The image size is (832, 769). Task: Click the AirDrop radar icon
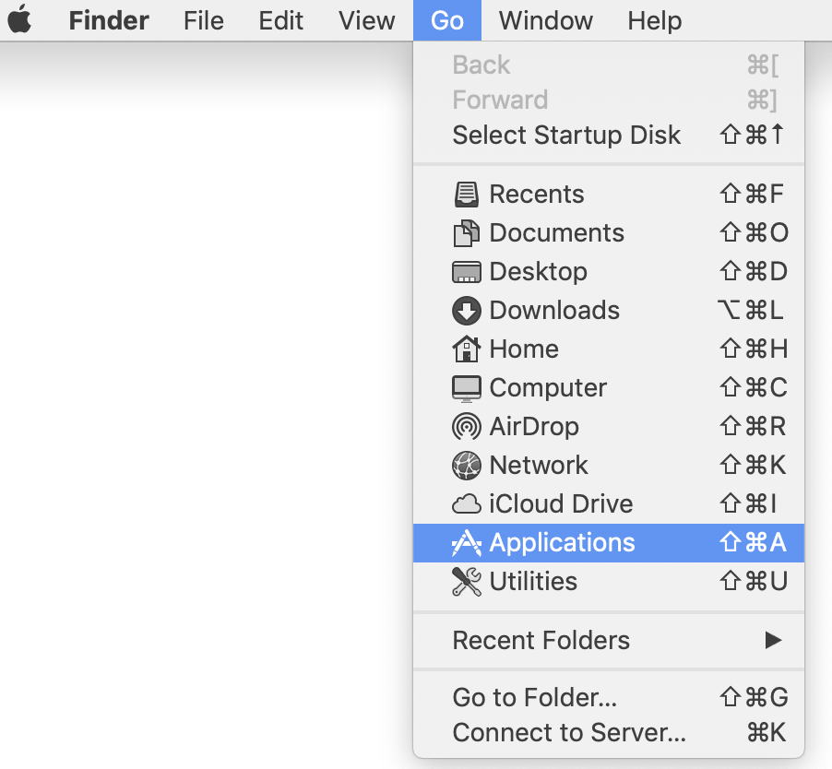click(467, 426)
